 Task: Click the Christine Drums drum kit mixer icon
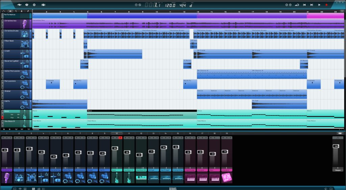(x=19, y=177)
